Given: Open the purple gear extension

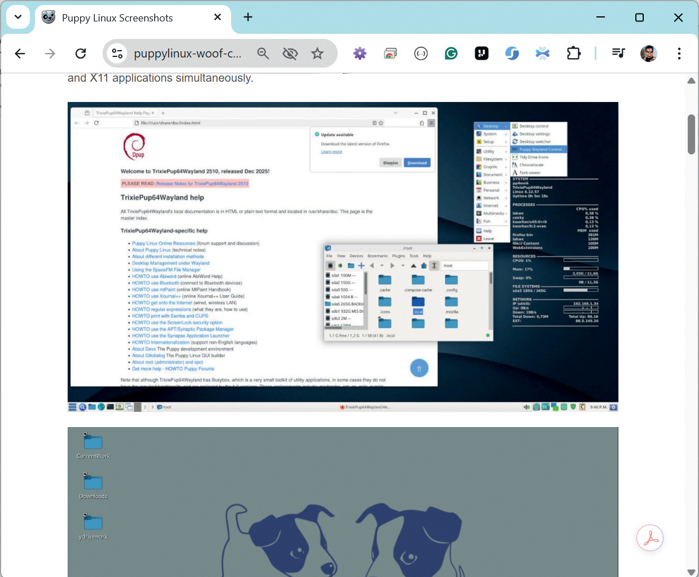Looking at the screenshot, I should pyautogui.click(x=360, y=54).
